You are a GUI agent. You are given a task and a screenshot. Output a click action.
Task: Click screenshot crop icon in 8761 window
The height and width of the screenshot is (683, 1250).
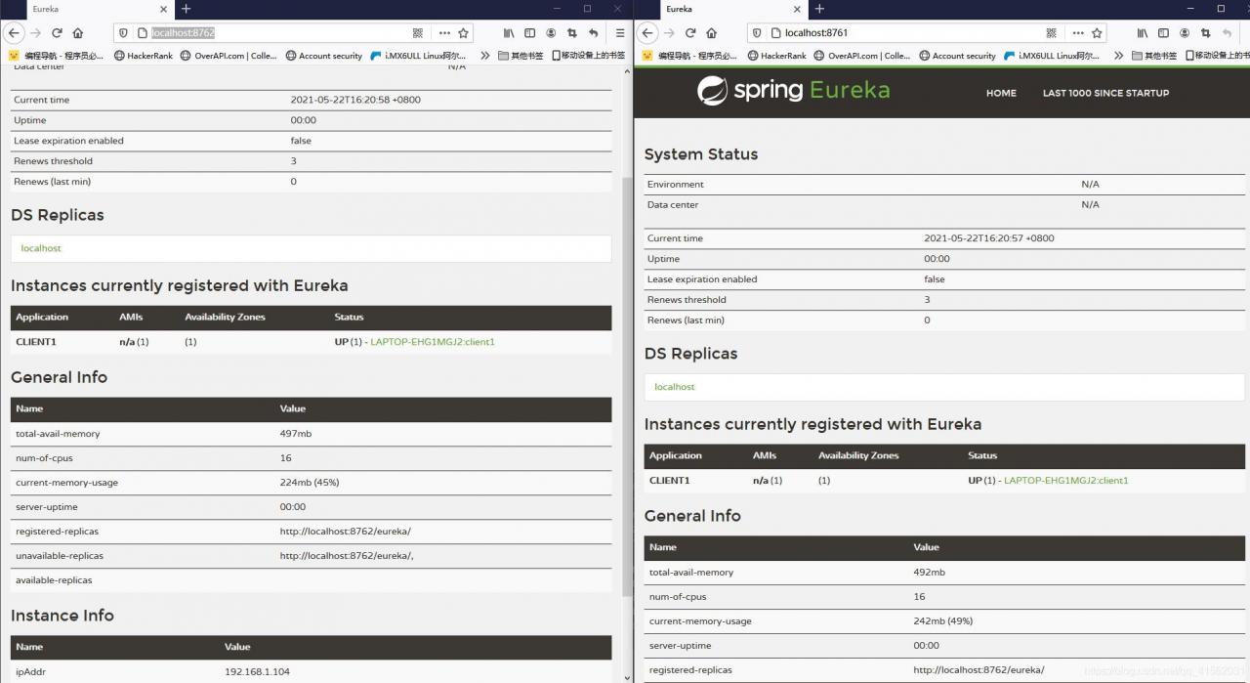pyautogui.click(x=1206, y=32)
